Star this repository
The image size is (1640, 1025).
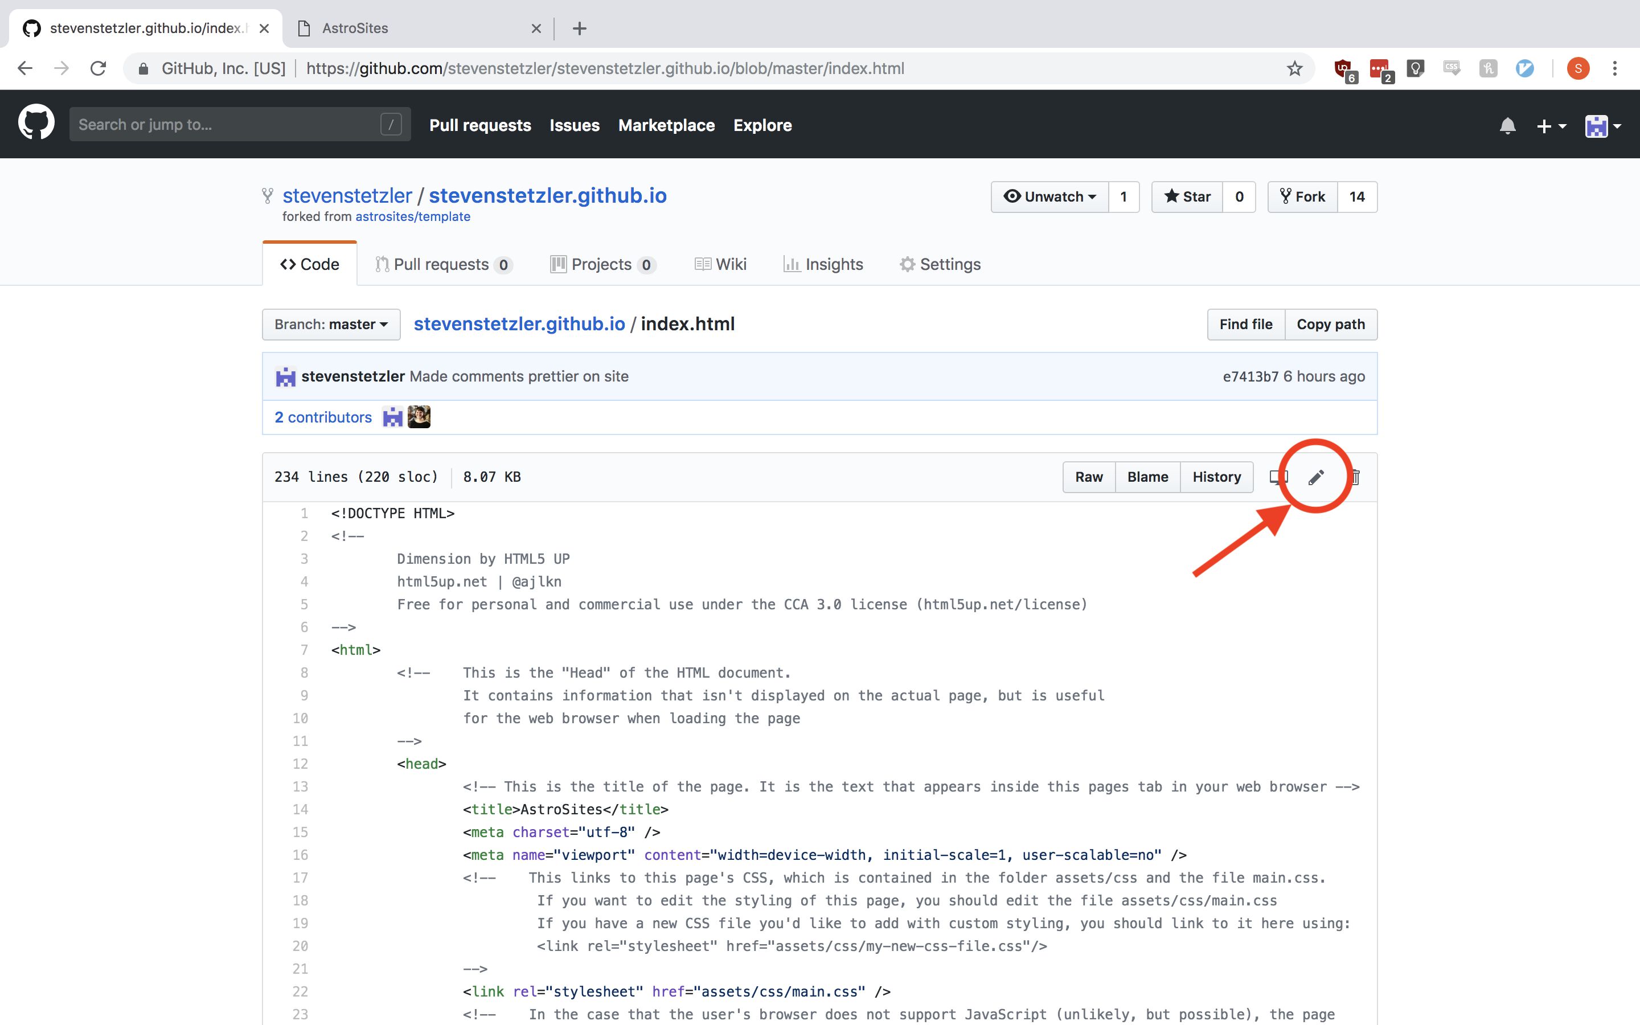[x=1187, y=196]
